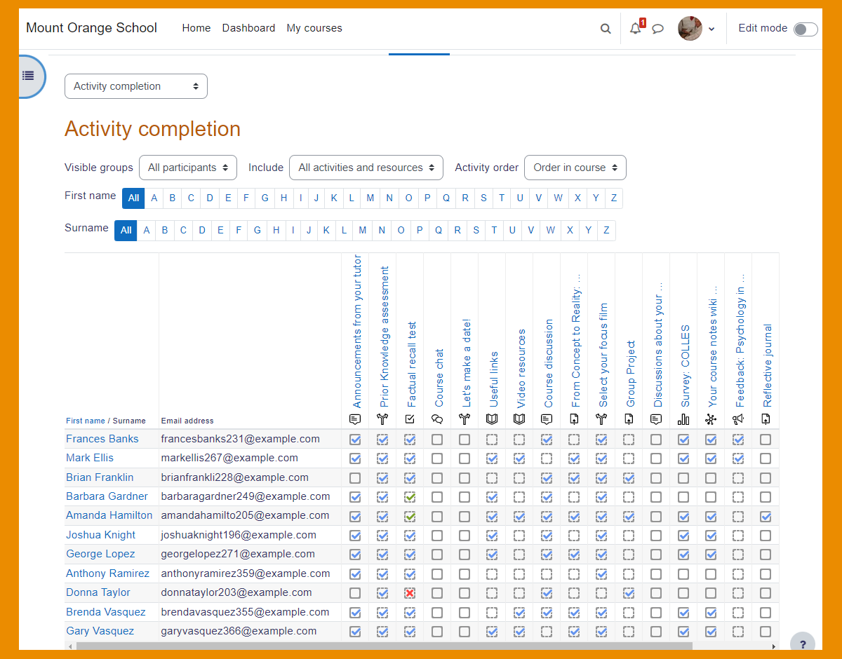The image size is (842, 659).
Task: Open the Activity order dropdown
Action: click(575, 168)
